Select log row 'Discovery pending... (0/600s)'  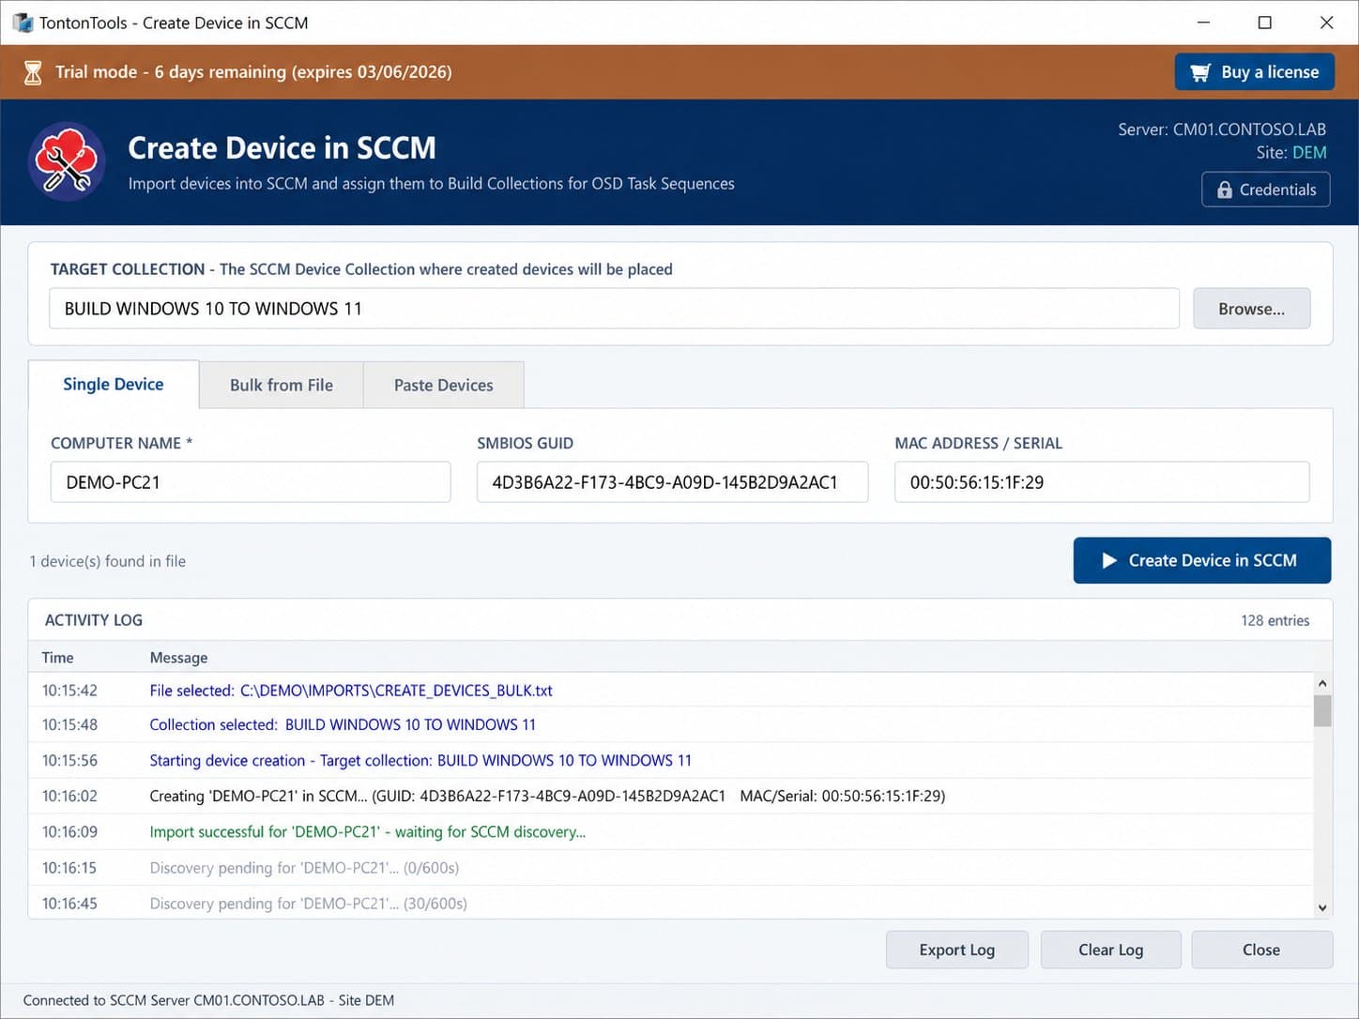tap(670, 868)
